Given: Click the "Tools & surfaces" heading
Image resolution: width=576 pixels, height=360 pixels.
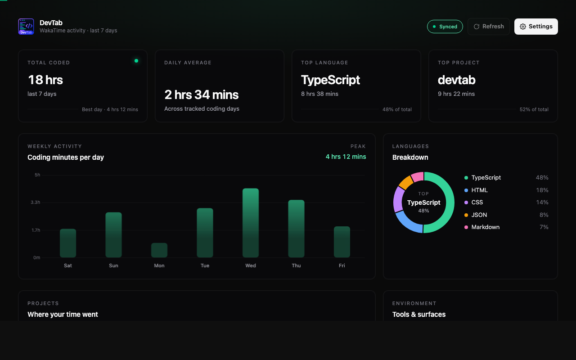Looking at the screenshot, I should pyautogui.click(x=419, y=315).
